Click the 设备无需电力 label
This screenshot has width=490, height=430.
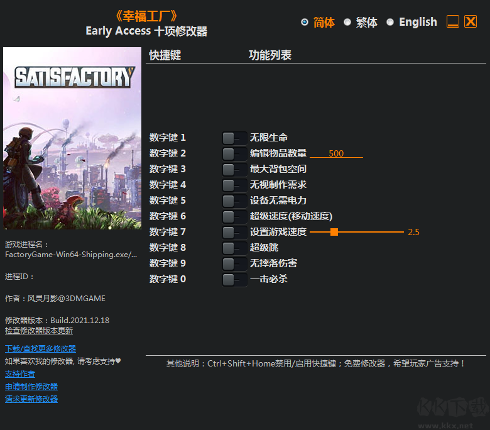point(278,201)
